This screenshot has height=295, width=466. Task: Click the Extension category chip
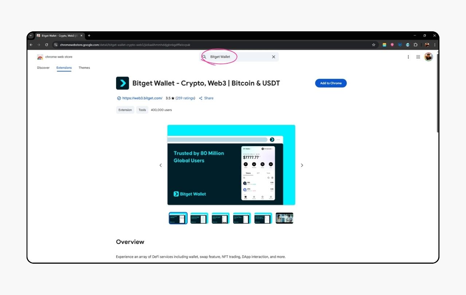tap(125, 110)
